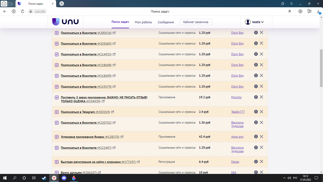Viewport: 323px width, 182px height.
Task: Open browser menu hamburger icon
Action: [292, 4]
